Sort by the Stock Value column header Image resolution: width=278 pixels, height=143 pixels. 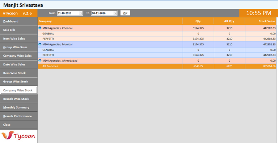tap(261, 21)
